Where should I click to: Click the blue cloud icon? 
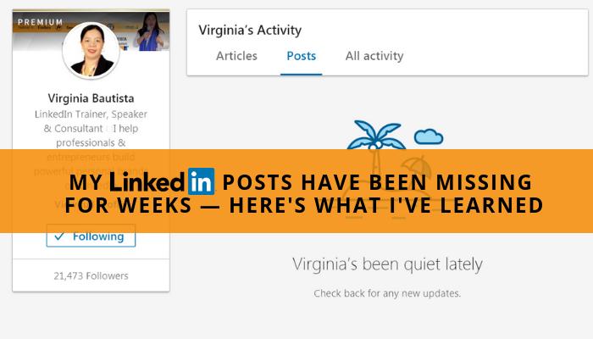(429, 136)
